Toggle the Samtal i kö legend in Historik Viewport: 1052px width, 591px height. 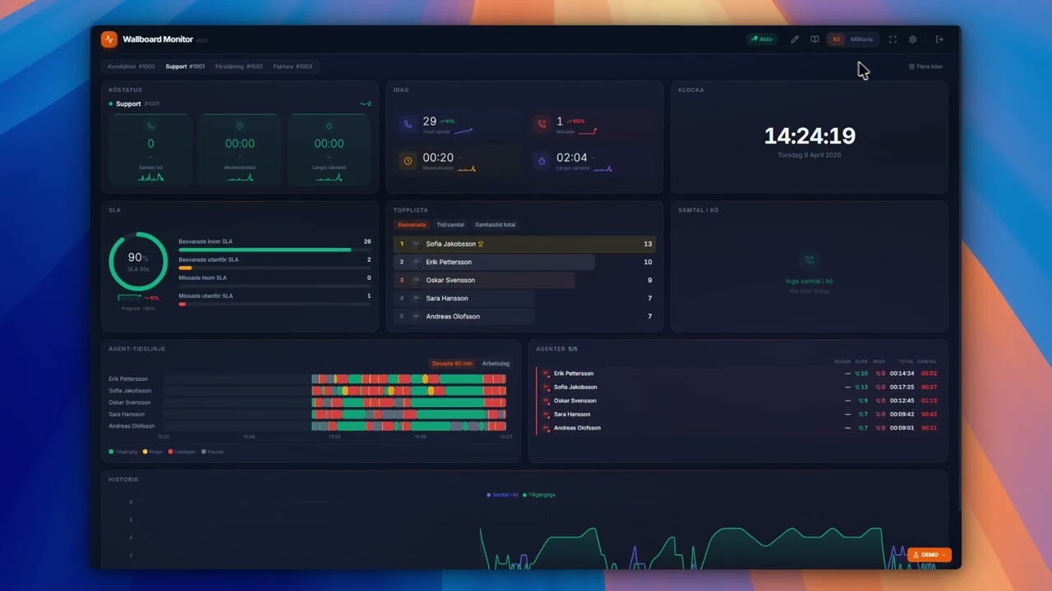(503, 495)
